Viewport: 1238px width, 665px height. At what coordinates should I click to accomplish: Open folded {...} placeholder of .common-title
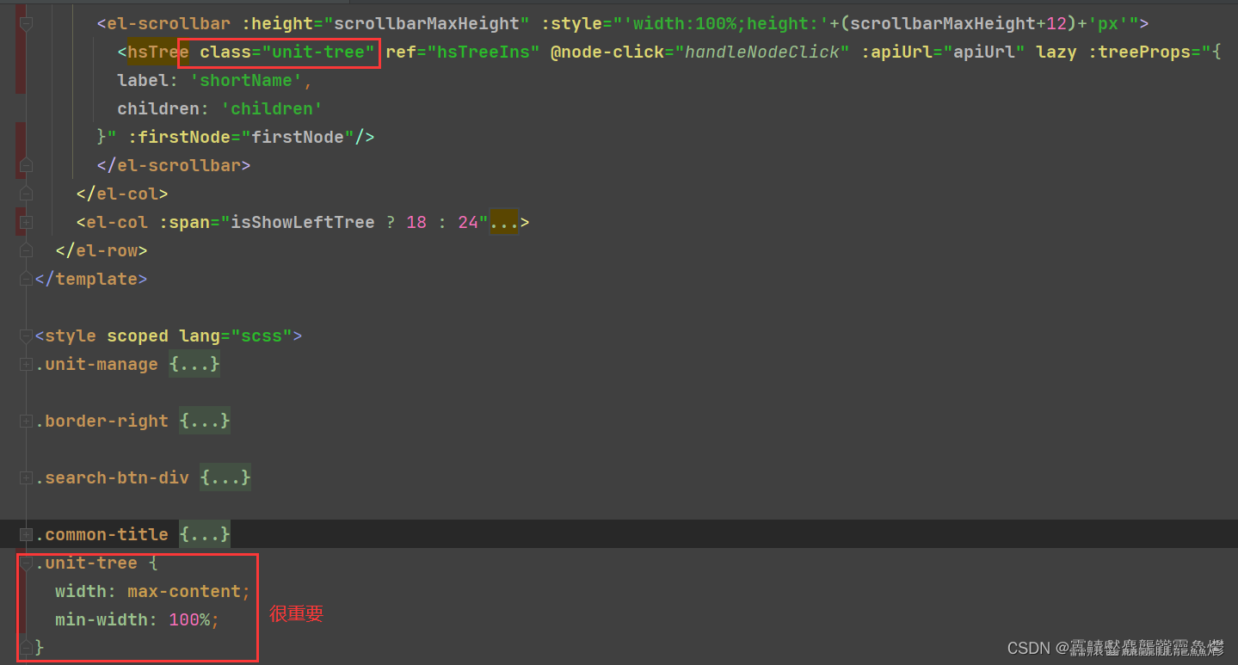coord(205,534)
